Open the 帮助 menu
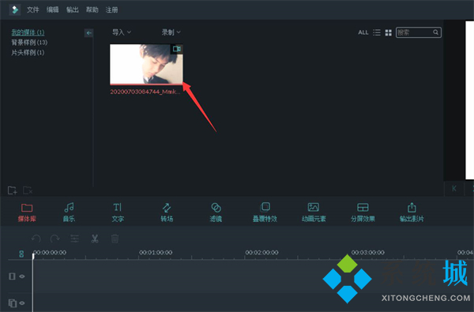 click(92, 9)
